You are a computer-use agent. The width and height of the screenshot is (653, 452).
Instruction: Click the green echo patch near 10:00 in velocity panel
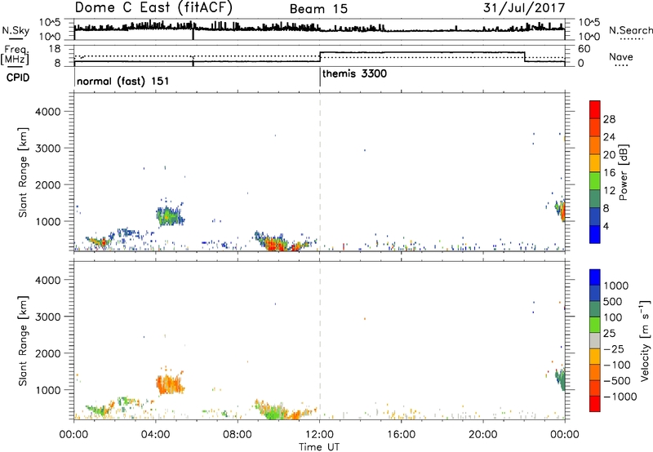275,414
